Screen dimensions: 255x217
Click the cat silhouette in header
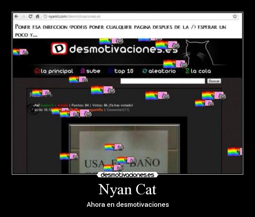point(199,52)
